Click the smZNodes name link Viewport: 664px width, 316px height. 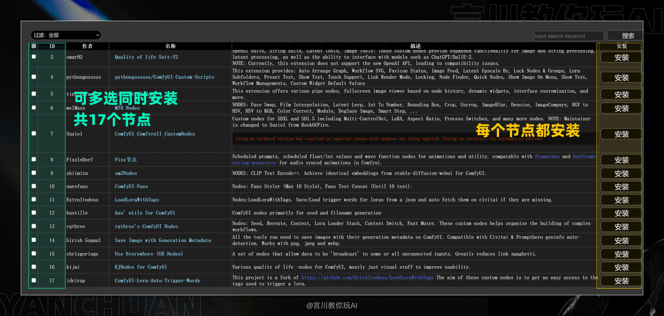126,173
